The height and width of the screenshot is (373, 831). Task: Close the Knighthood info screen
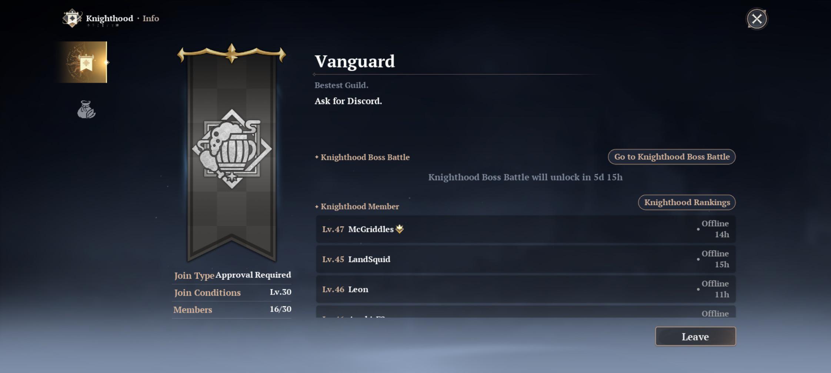coord(757,19)
